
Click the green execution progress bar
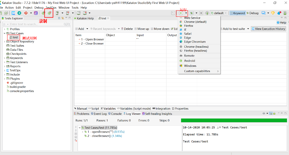pyautogui.click(x=234, y=120)
